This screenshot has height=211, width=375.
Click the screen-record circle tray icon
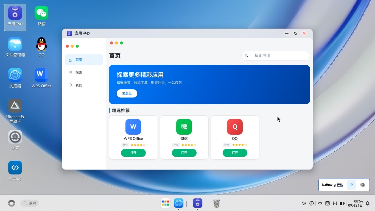click(312, 204)
